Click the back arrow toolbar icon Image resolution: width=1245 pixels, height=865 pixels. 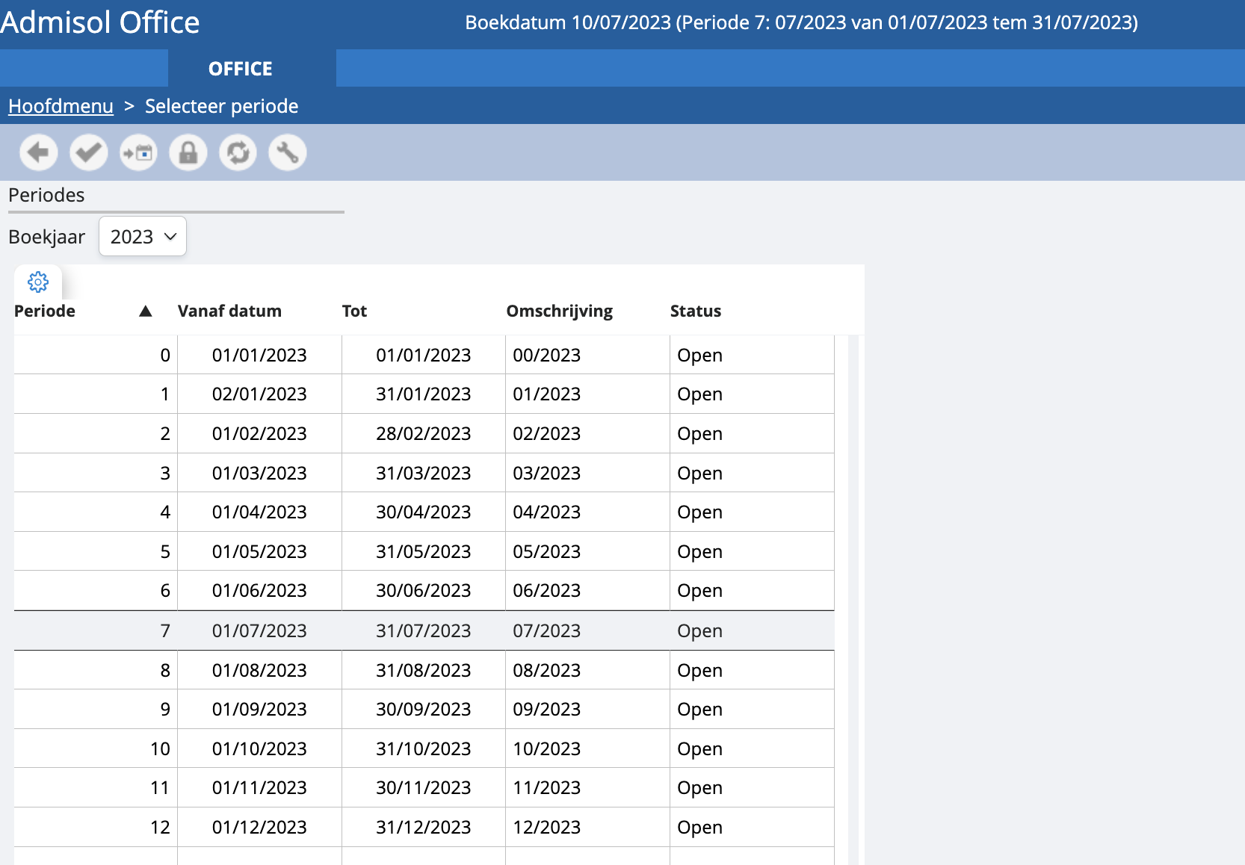tap(39, 153)
